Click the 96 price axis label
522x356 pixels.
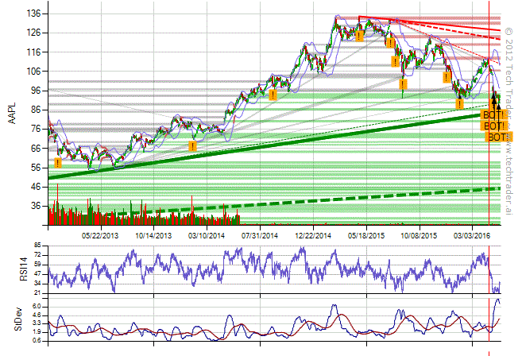[35, 91]
